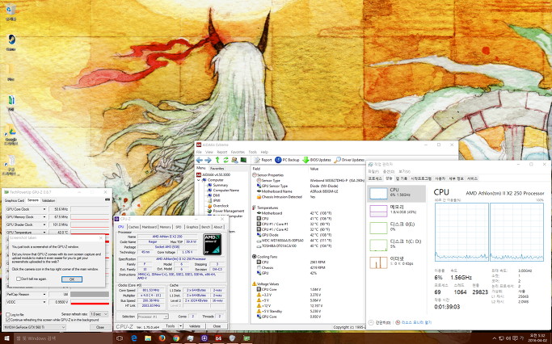The width and height of the screenshot is (552, 344).
Task: Click the Windows search box on taskbar
Action: tap(63, 338)
